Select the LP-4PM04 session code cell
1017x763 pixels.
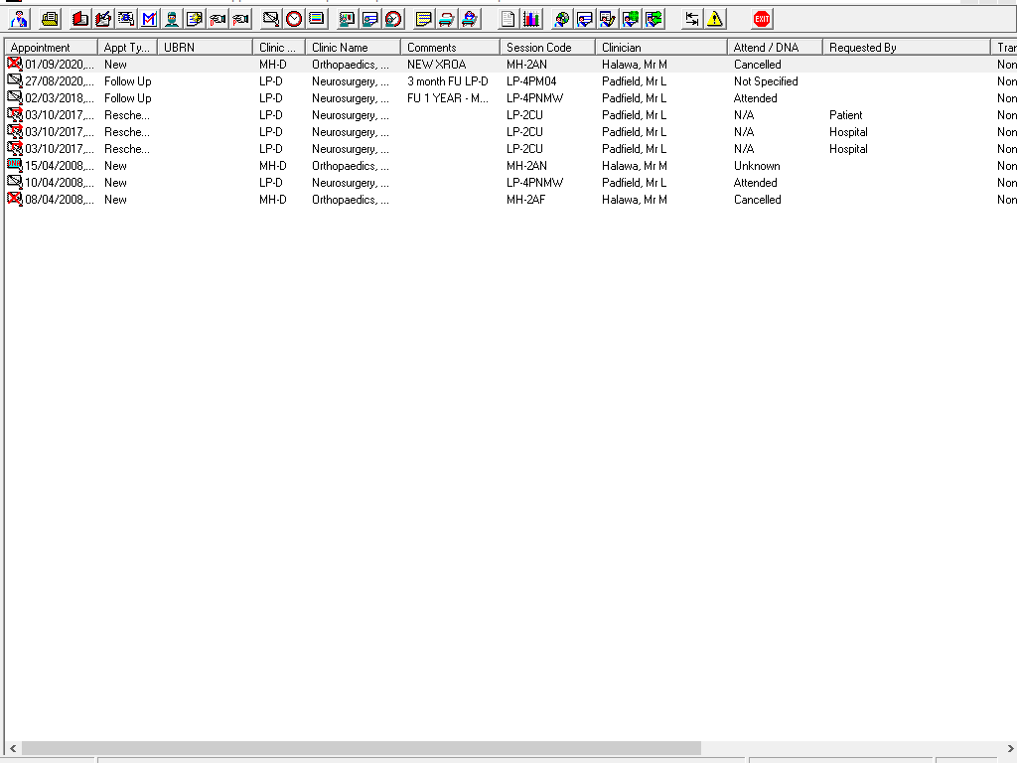point(531,81)
